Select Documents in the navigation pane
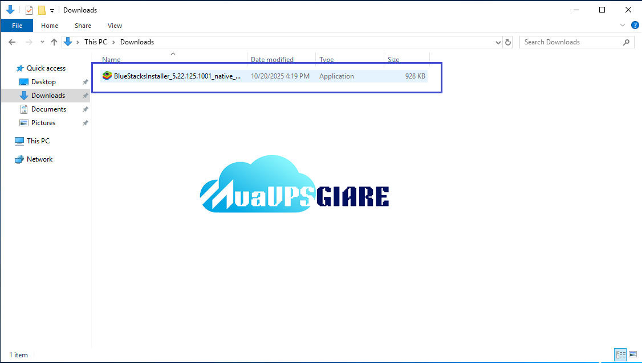Screen dimensions: 642x363 (48, 109)
